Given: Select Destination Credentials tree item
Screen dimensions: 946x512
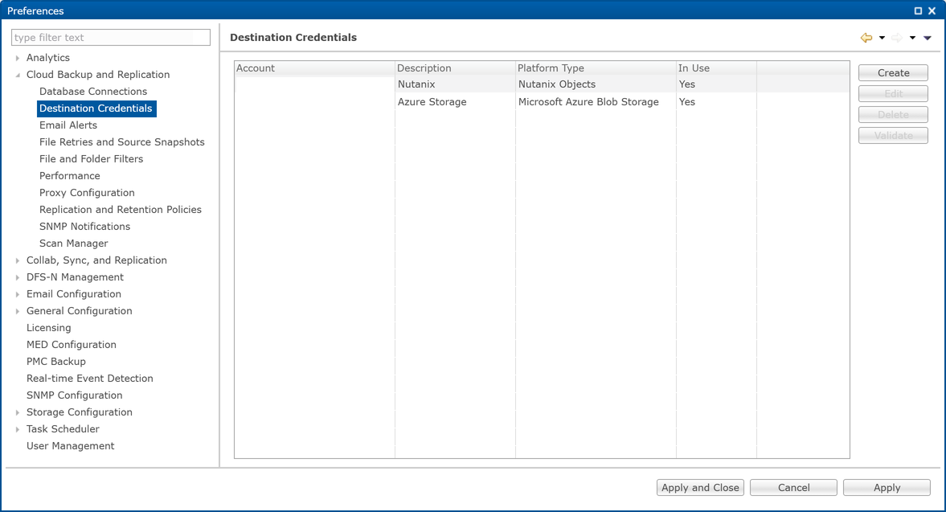Looking at the screenshot, I should click(x=96, y=109).
